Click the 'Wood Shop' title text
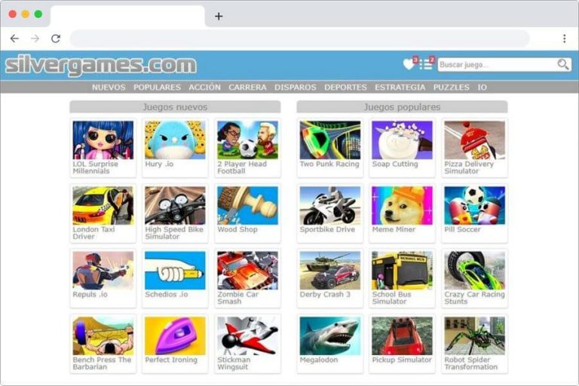The image size is (579, 386). coord(237,229)
